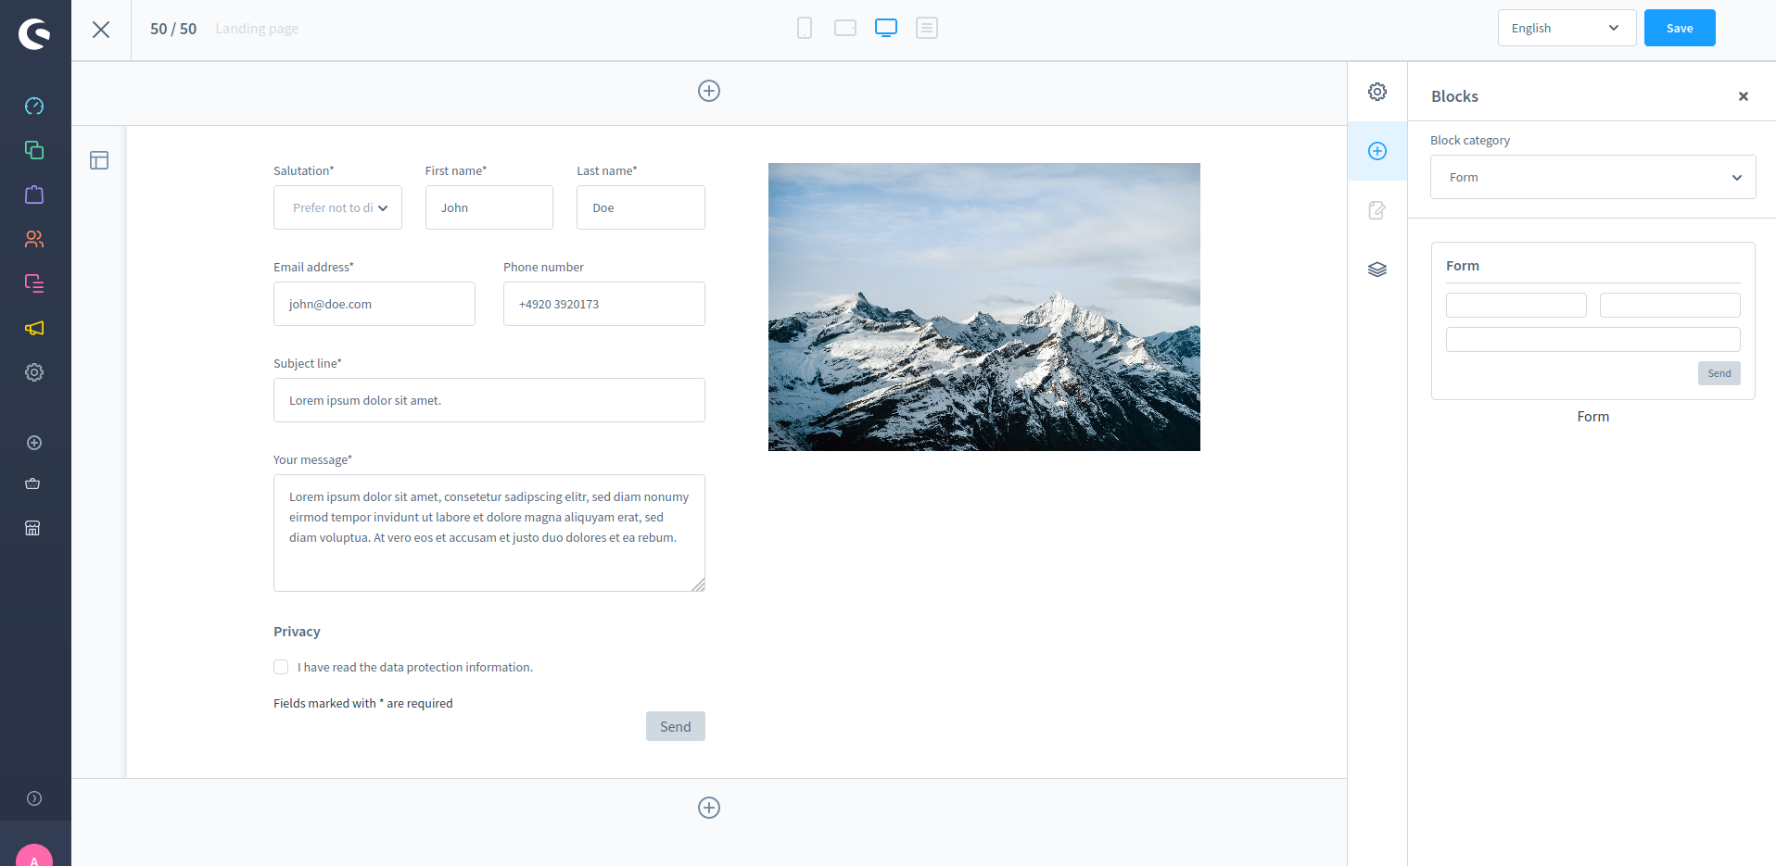Image resolution: width=1776 pixels, height=866 pixels.
Task: Add section below using bottom plus icon
Action: [709, 808]
